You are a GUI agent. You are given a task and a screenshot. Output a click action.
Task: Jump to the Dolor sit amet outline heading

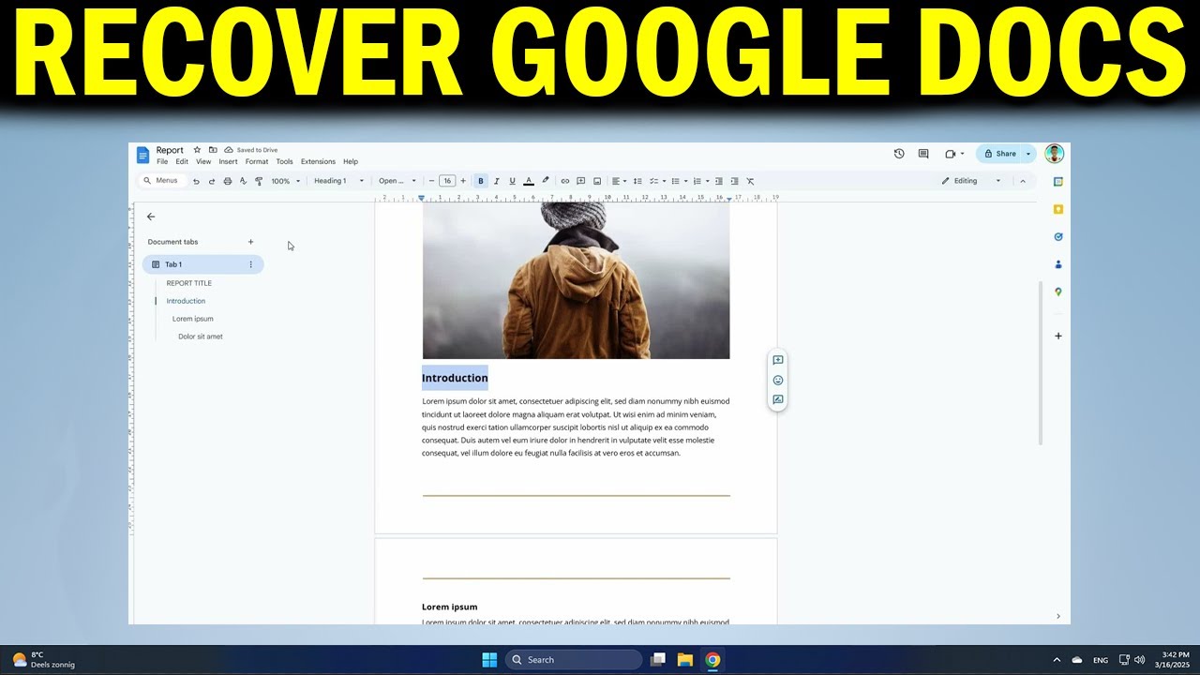(201, 337)
